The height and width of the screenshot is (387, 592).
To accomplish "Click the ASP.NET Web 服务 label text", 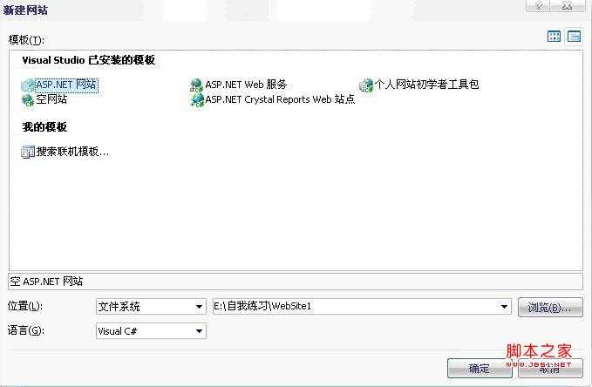I will coord(246,85).
